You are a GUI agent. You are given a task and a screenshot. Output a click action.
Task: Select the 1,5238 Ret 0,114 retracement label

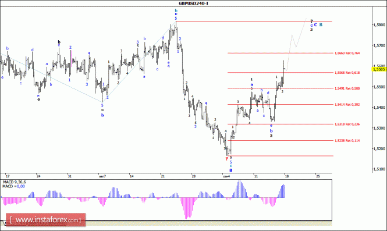tap(347, 141)
